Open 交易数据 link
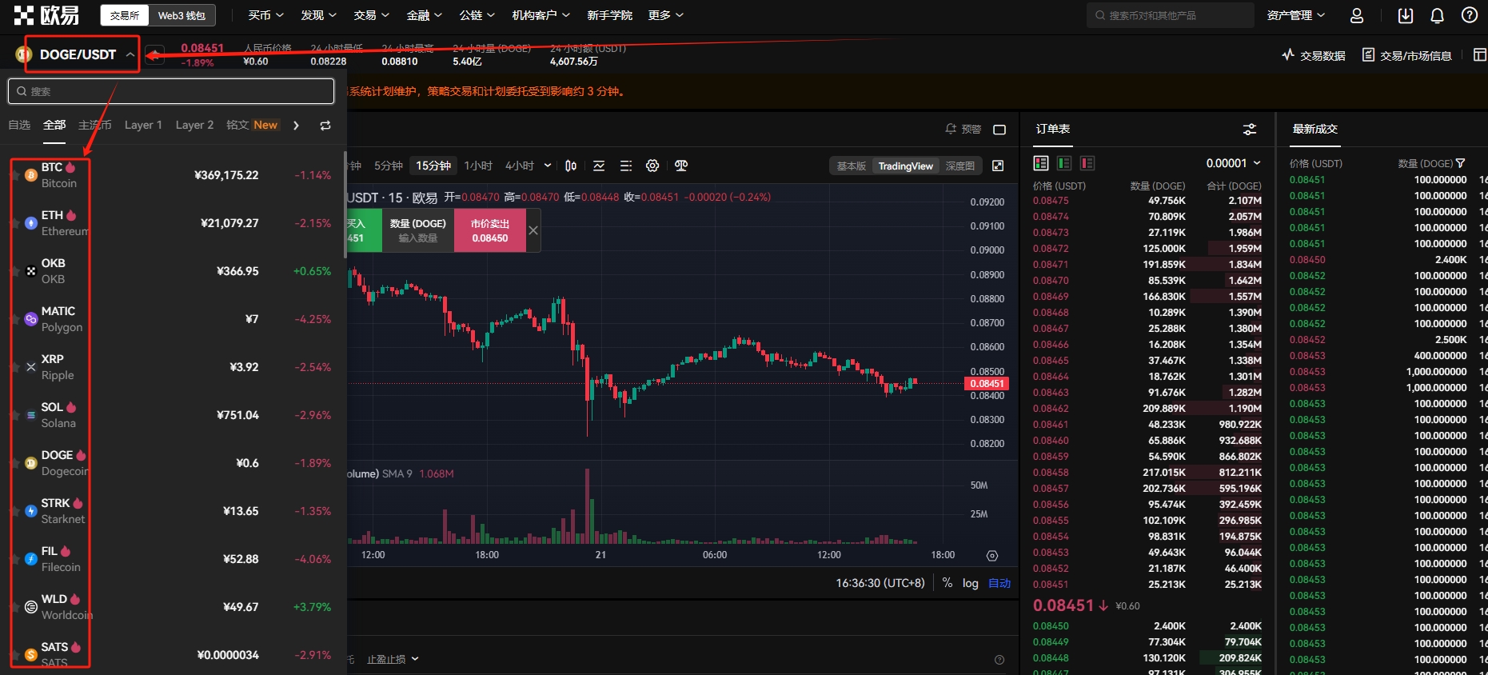The image size is (1488, 675). click(x=1313, y=55)
